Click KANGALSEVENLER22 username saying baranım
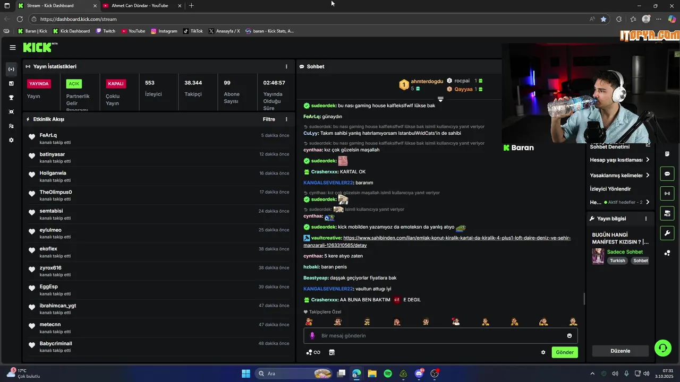680x382 pixels. 328,183
